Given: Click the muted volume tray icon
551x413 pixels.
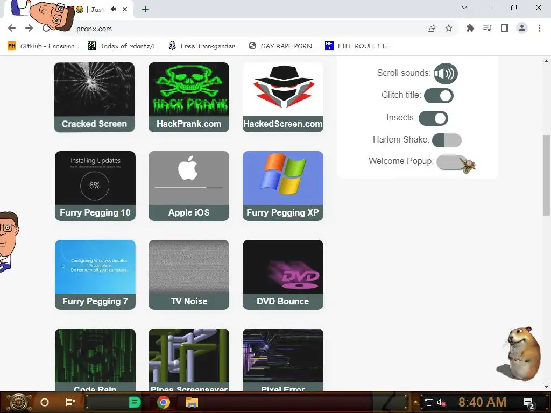Looking at the screenshot, I should point(441,402).
